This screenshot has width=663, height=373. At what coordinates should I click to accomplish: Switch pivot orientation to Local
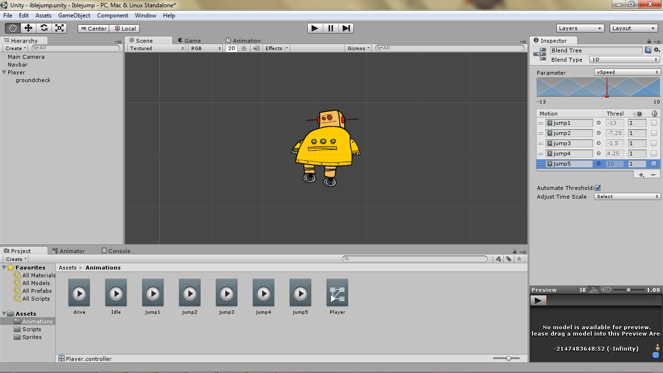[x=124, y=28]
